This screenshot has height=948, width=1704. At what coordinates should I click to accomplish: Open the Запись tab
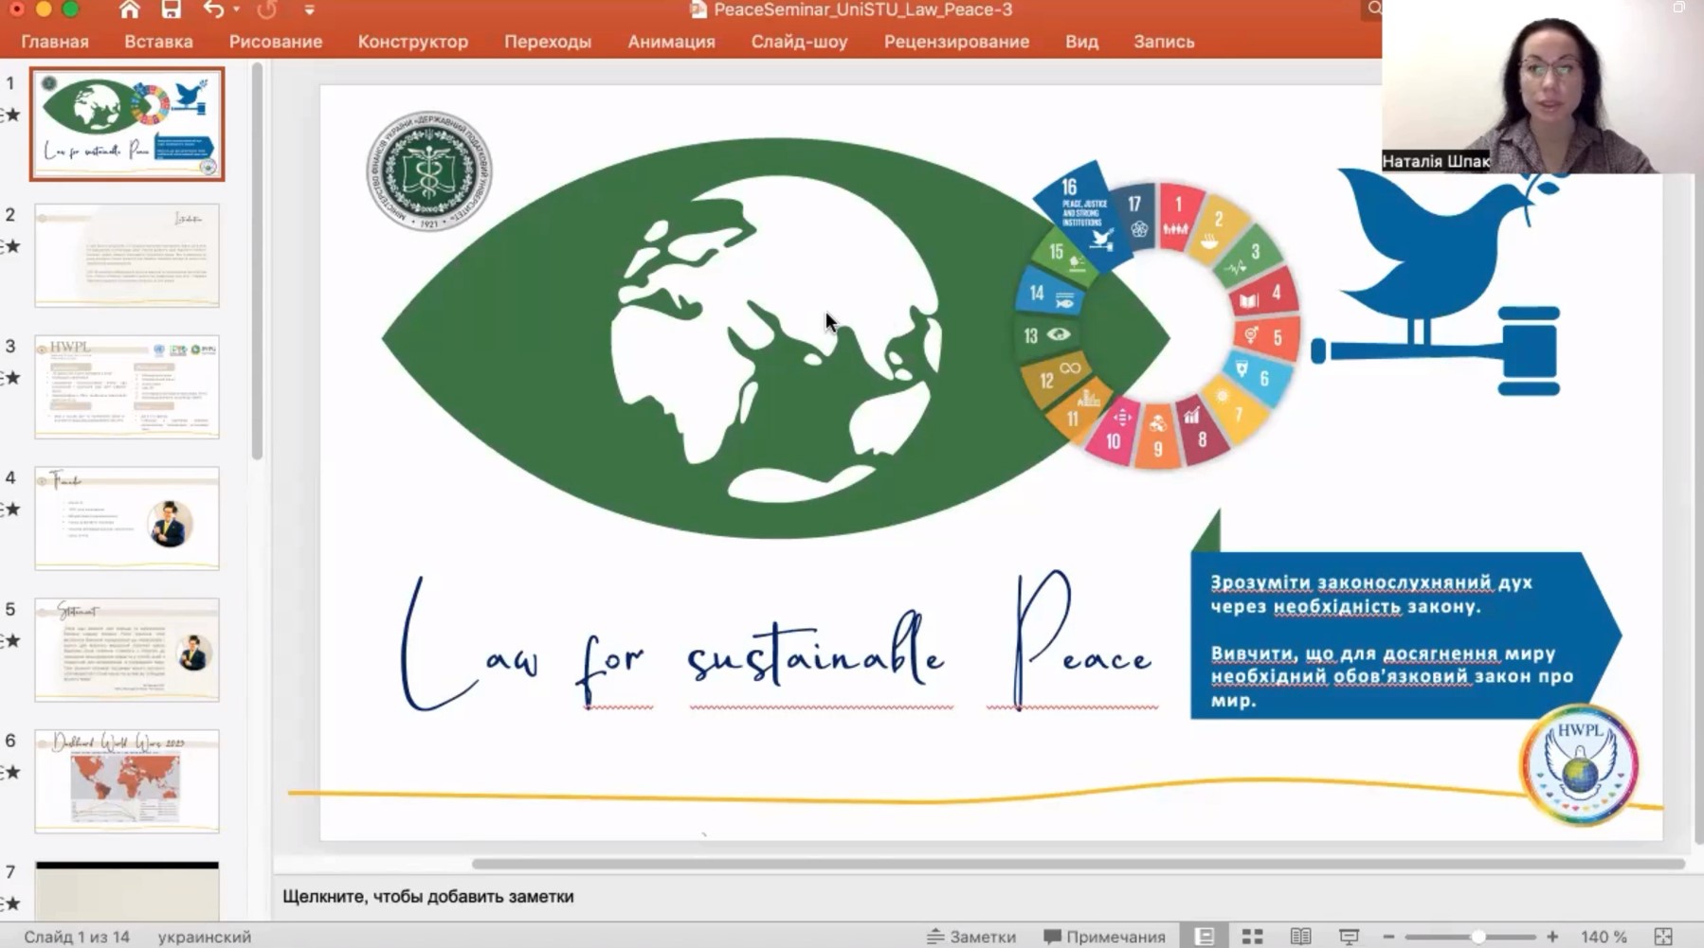1164,42
